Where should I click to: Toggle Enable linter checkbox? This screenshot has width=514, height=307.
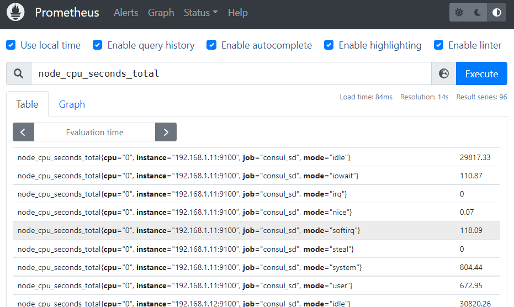[438, 45]
